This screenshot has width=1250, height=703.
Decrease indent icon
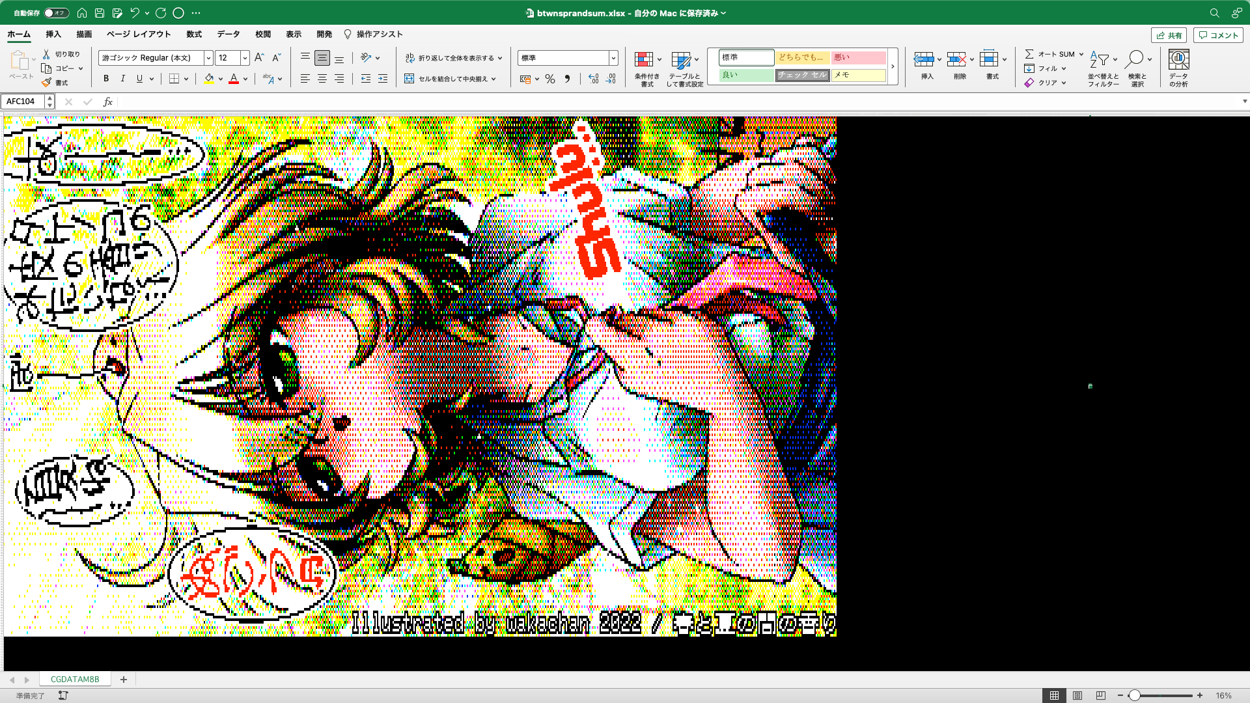click(366, 79)
